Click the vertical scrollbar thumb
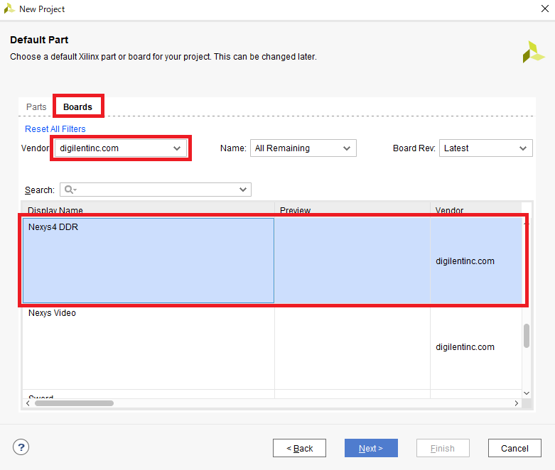Viewport: 555px width, 470px height. [527, 336]
